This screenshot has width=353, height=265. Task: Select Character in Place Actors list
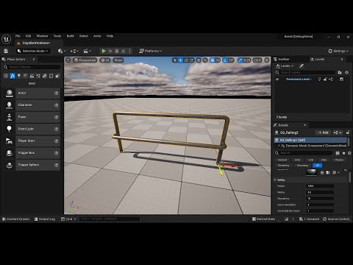click(32, 105)
